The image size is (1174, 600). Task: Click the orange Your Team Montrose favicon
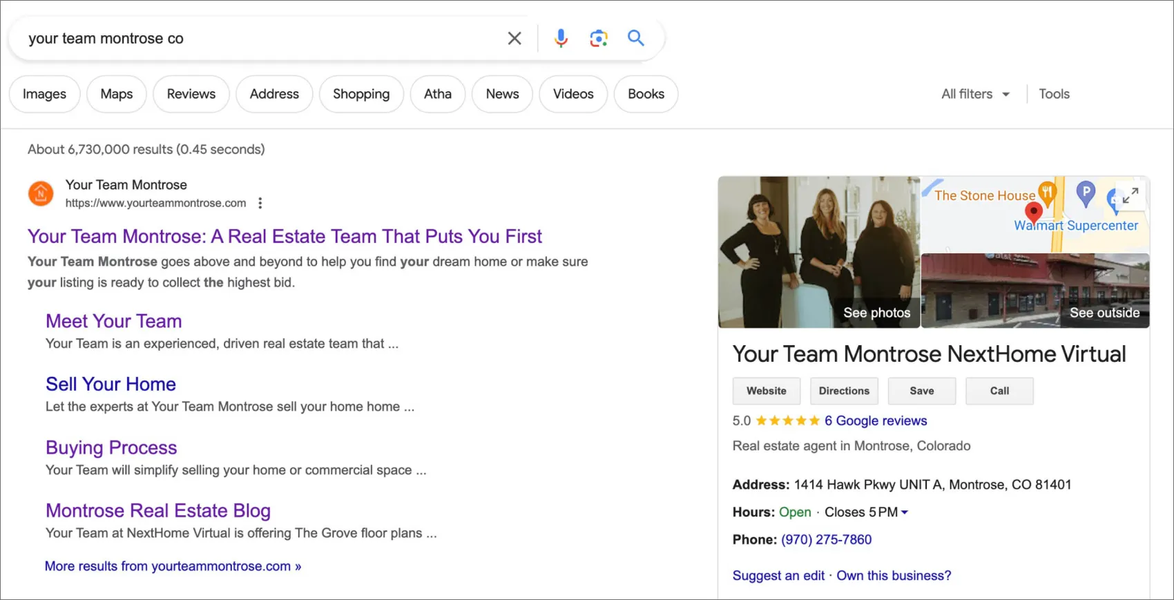pos(41,194)
